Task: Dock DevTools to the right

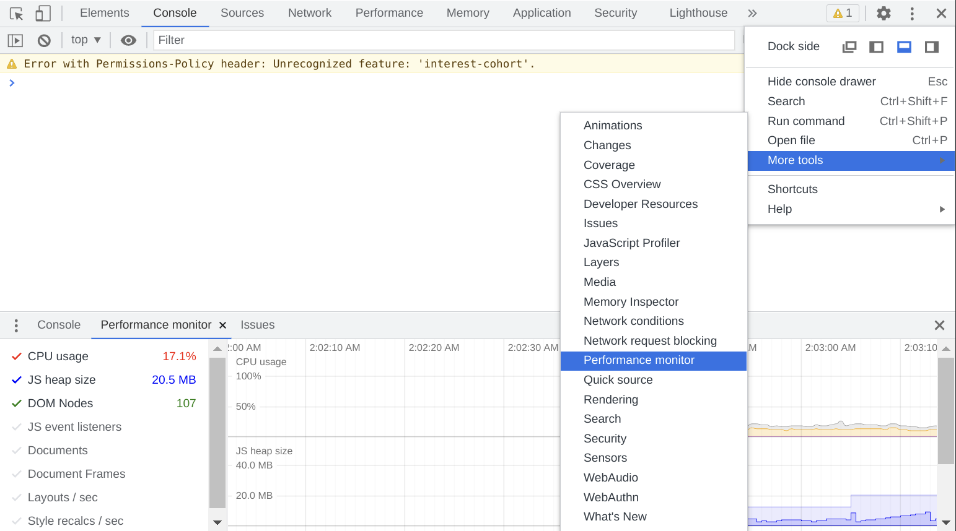Action: click(931, 47)
